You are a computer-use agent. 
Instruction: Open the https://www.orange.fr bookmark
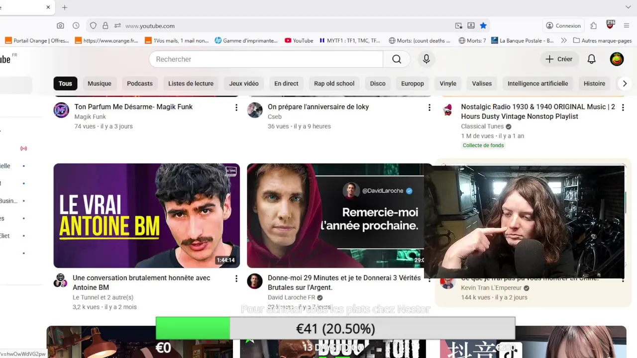[106, 41]
